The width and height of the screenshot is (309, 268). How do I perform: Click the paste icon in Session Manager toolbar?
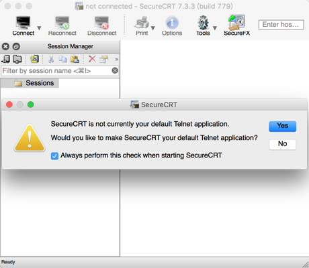point(75,59)
